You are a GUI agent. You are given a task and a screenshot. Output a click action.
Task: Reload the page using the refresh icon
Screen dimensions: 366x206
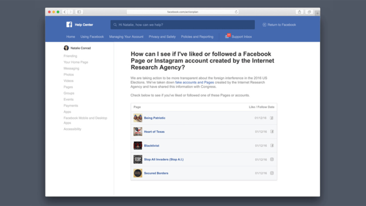[x=236, y=12]
